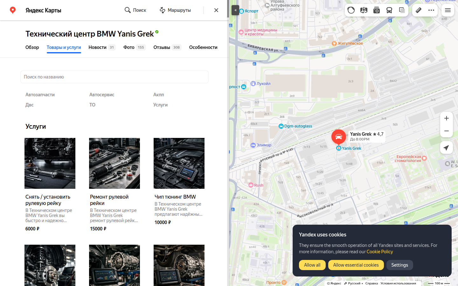Click the Yandex Maps red pin logo
This screenshot has height=286, width=458.
pyautogui.click(x=13, y=10)
